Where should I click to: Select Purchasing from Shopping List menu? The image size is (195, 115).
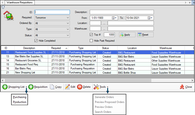coord(19,97)
